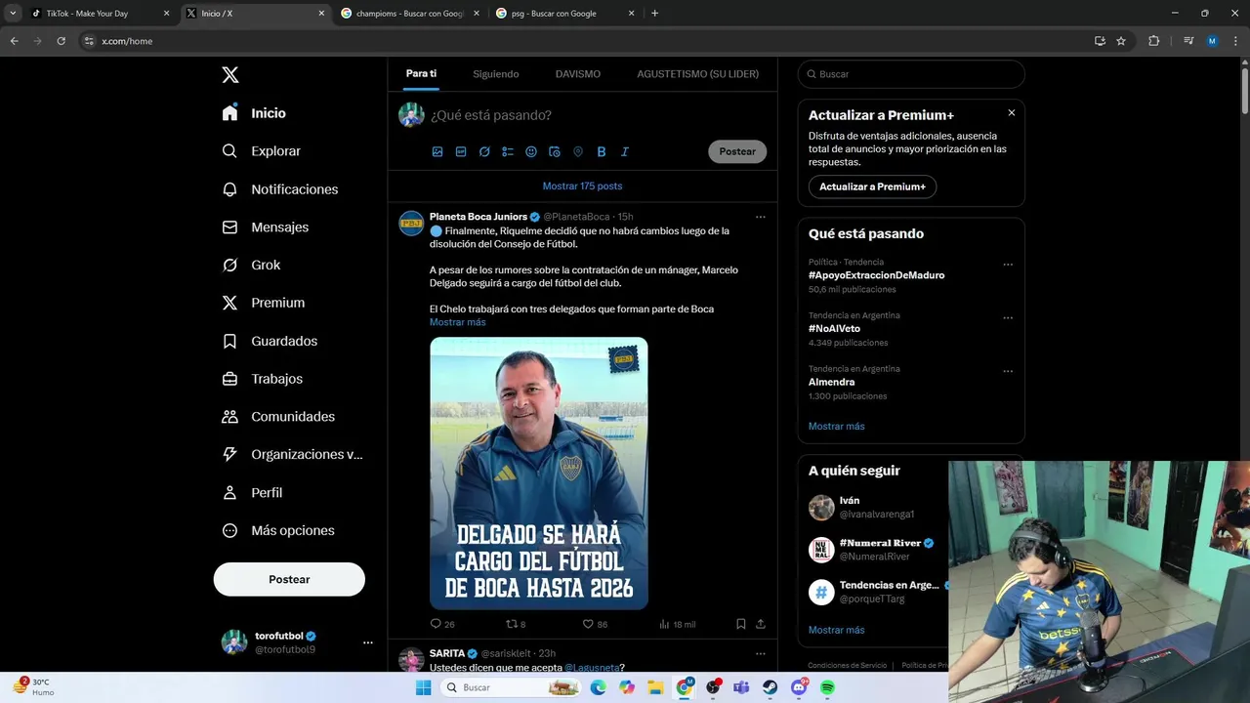
Task: Click the Postear button in the composer
Action: [x=737, y=151]
